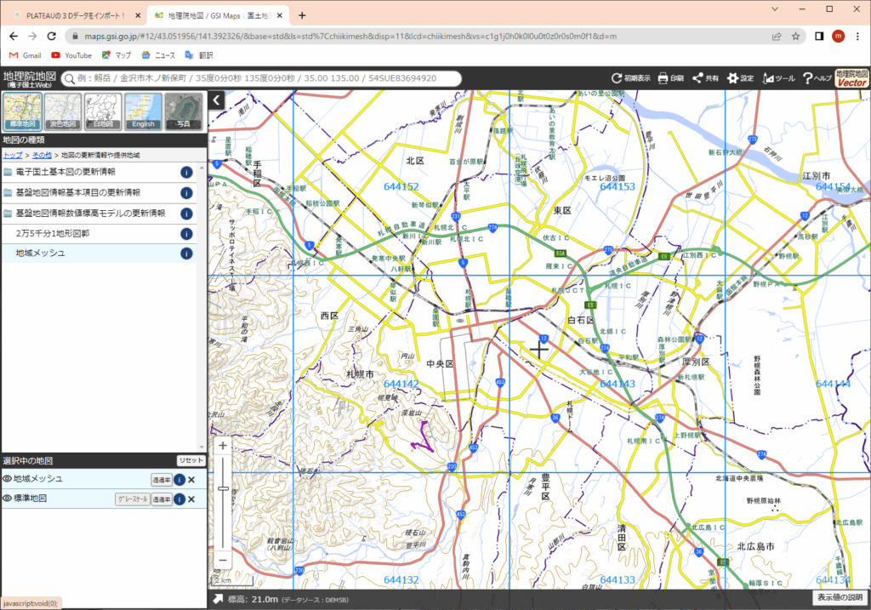This screenshot has height=610, width=871.
Task: Click the リセット button
Action: point(191,460)
